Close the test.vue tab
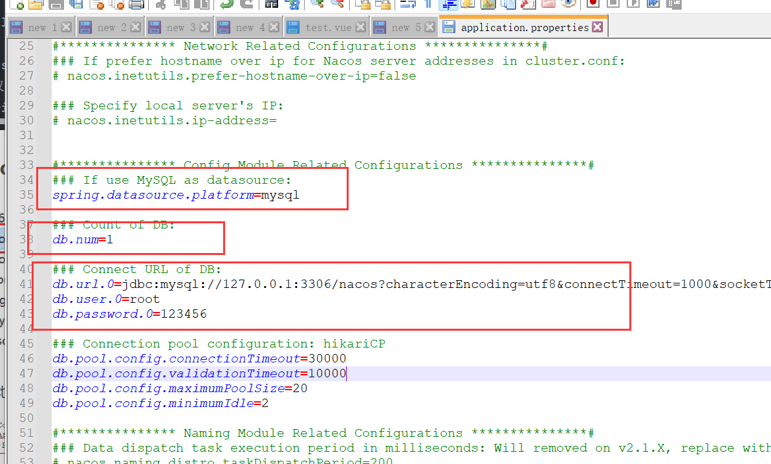Viewport: 771px width, 464px height. (x=360, y=27)
